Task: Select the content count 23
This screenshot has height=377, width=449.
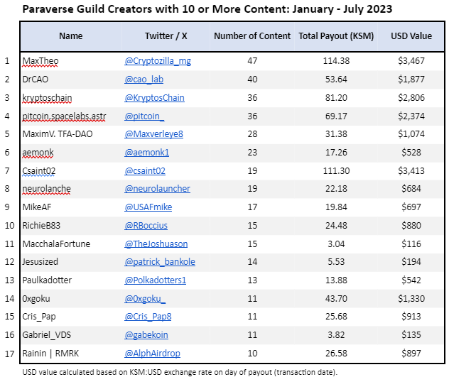Action: tap(252, 152)
